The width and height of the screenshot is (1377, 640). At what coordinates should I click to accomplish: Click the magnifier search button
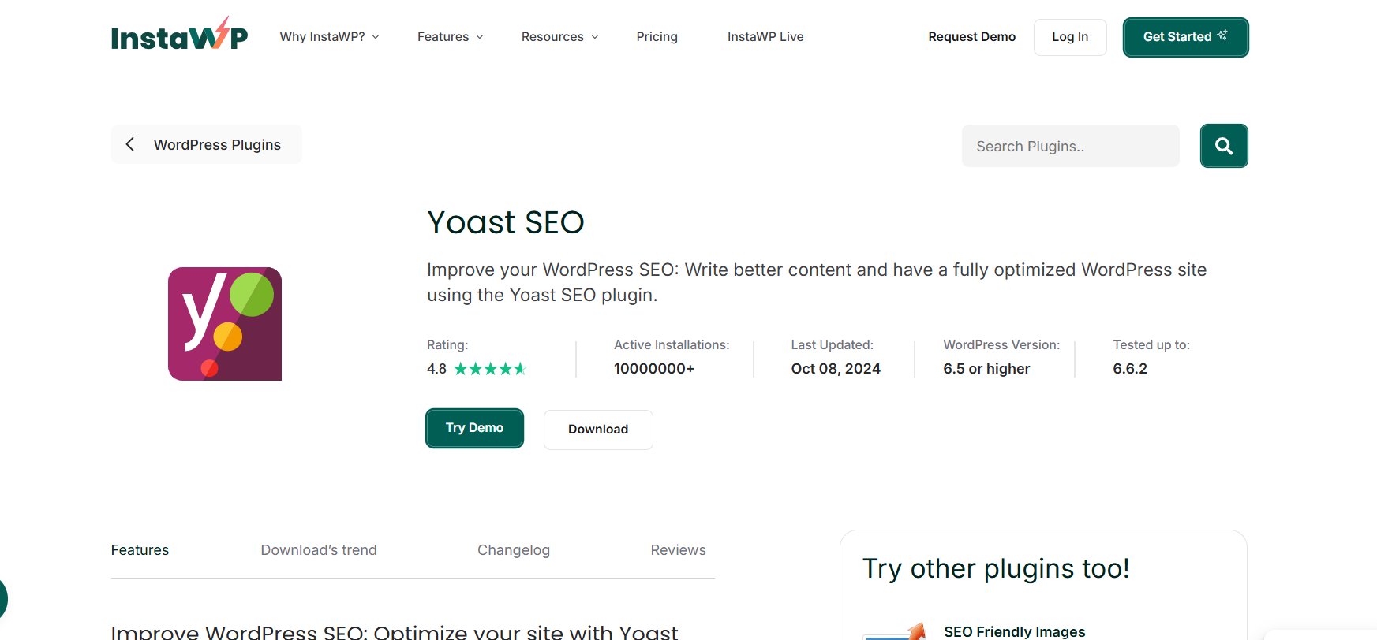(1224, 146)
